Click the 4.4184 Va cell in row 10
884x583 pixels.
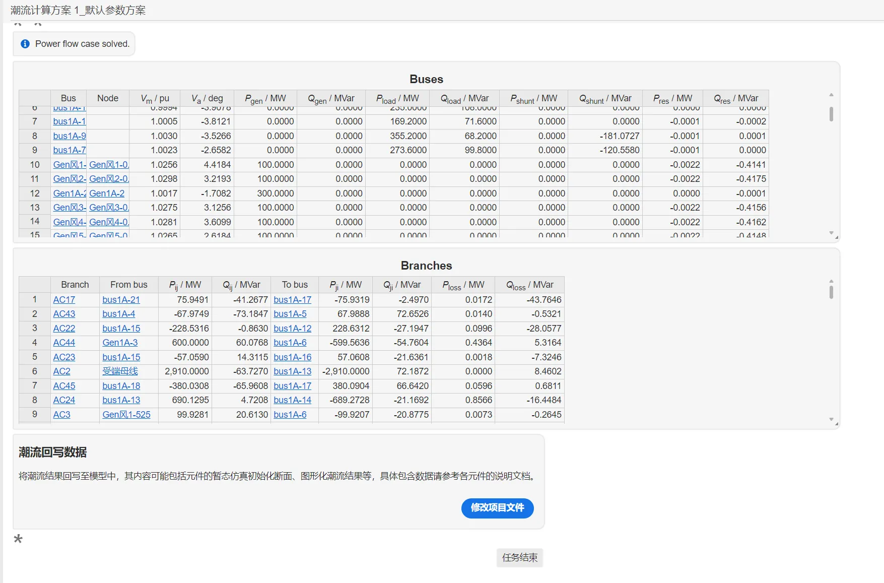(208, 165)
